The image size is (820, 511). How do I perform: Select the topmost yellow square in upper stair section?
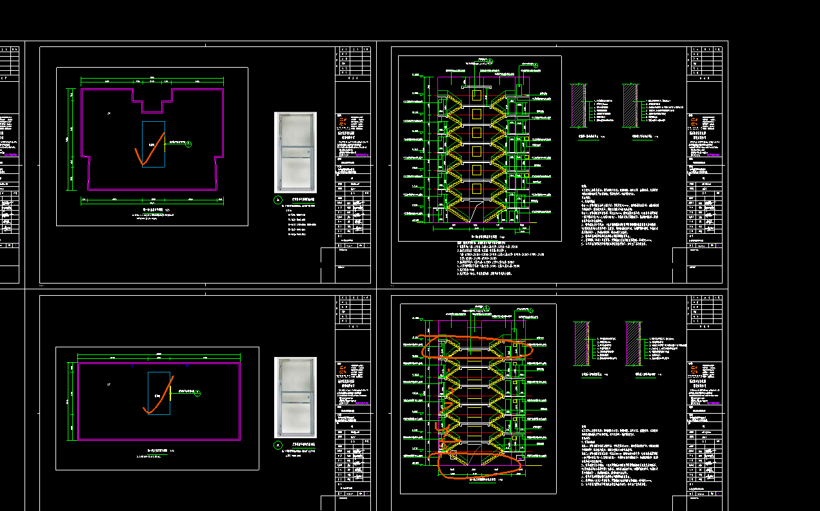pos(476,95)
